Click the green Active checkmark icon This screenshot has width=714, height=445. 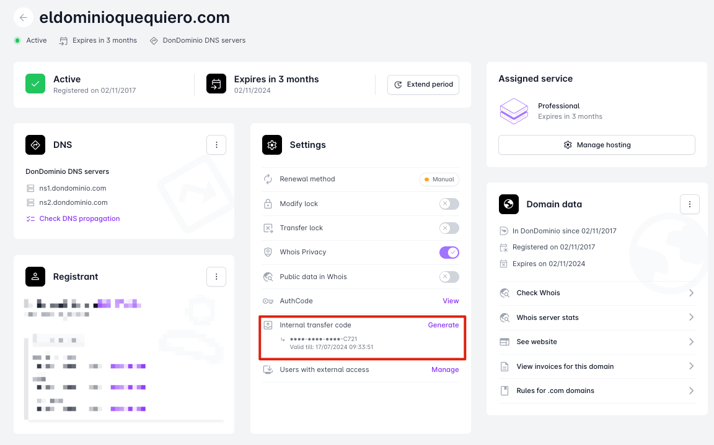35,84
